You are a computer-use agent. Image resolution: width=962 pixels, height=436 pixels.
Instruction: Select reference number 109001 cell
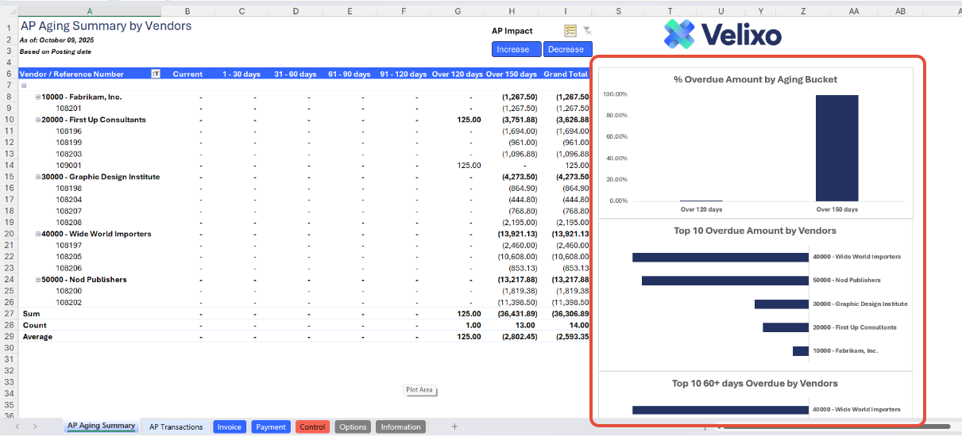pyautogui.click(x=68, y=165)
